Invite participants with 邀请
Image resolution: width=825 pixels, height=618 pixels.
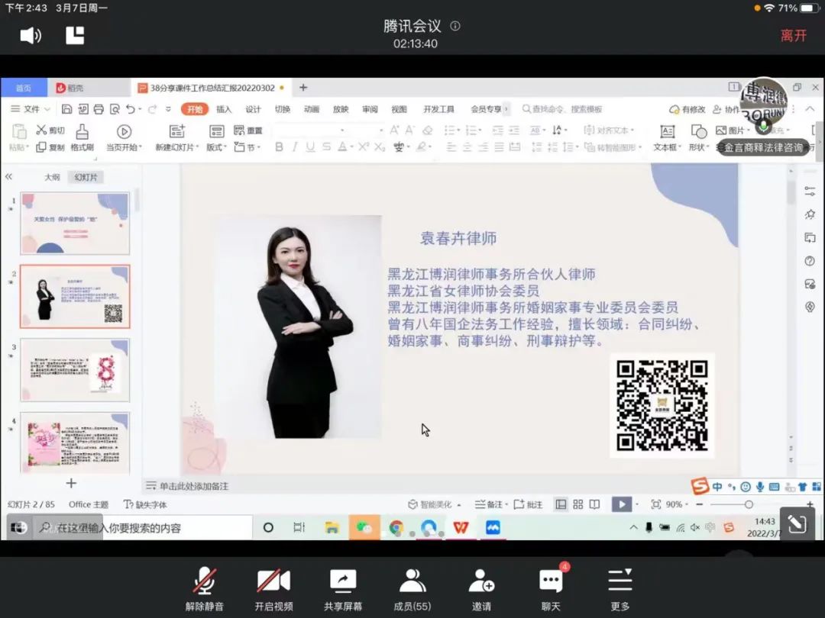[x=481, y=588]
